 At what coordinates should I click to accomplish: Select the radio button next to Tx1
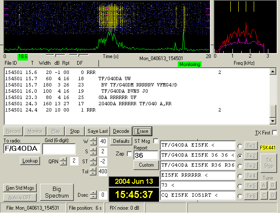(240, 146)
